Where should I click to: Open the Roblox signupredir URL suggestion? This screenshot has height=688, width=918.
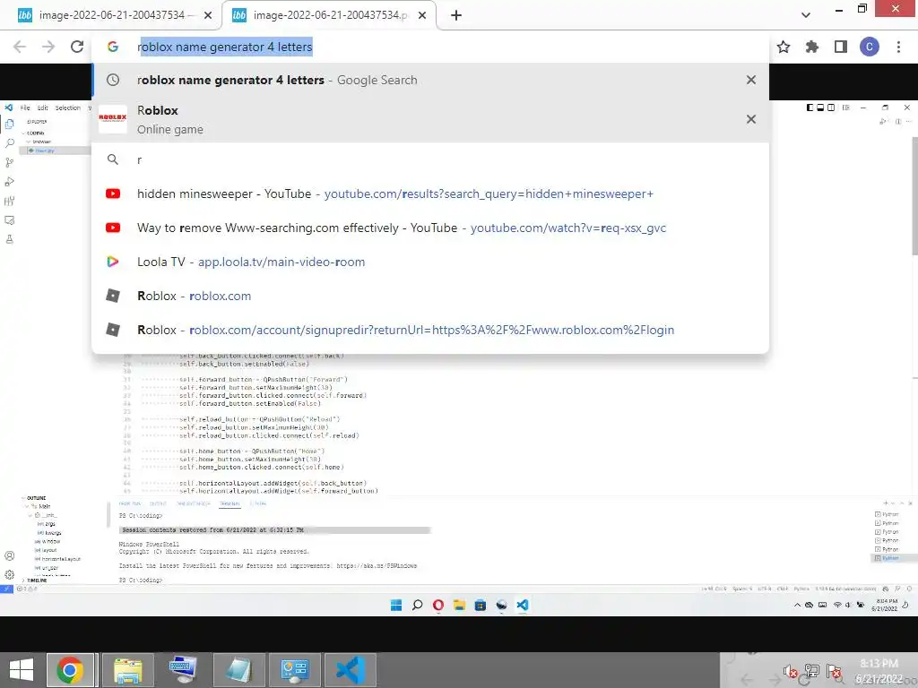[430, 330]
